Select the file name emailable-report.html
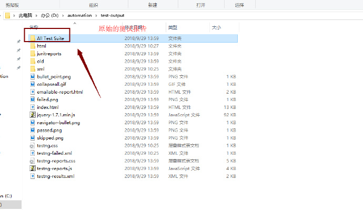Viewport: 363px width, 210px height. click(x=60, y=92)
